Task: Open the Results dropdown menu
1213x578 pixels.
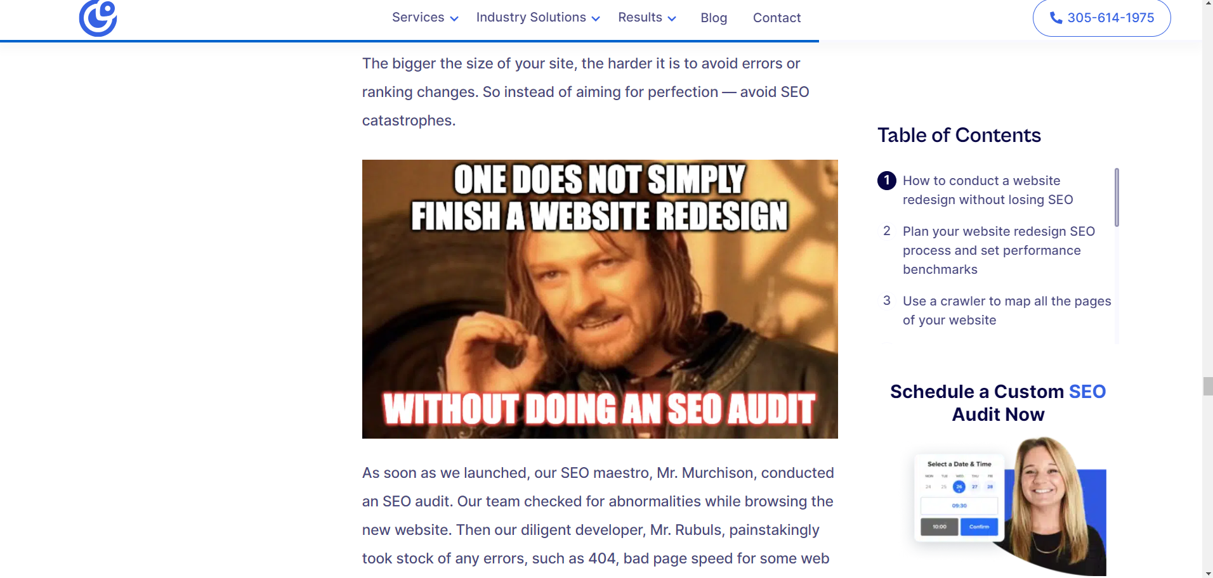Action: (646, 18)
